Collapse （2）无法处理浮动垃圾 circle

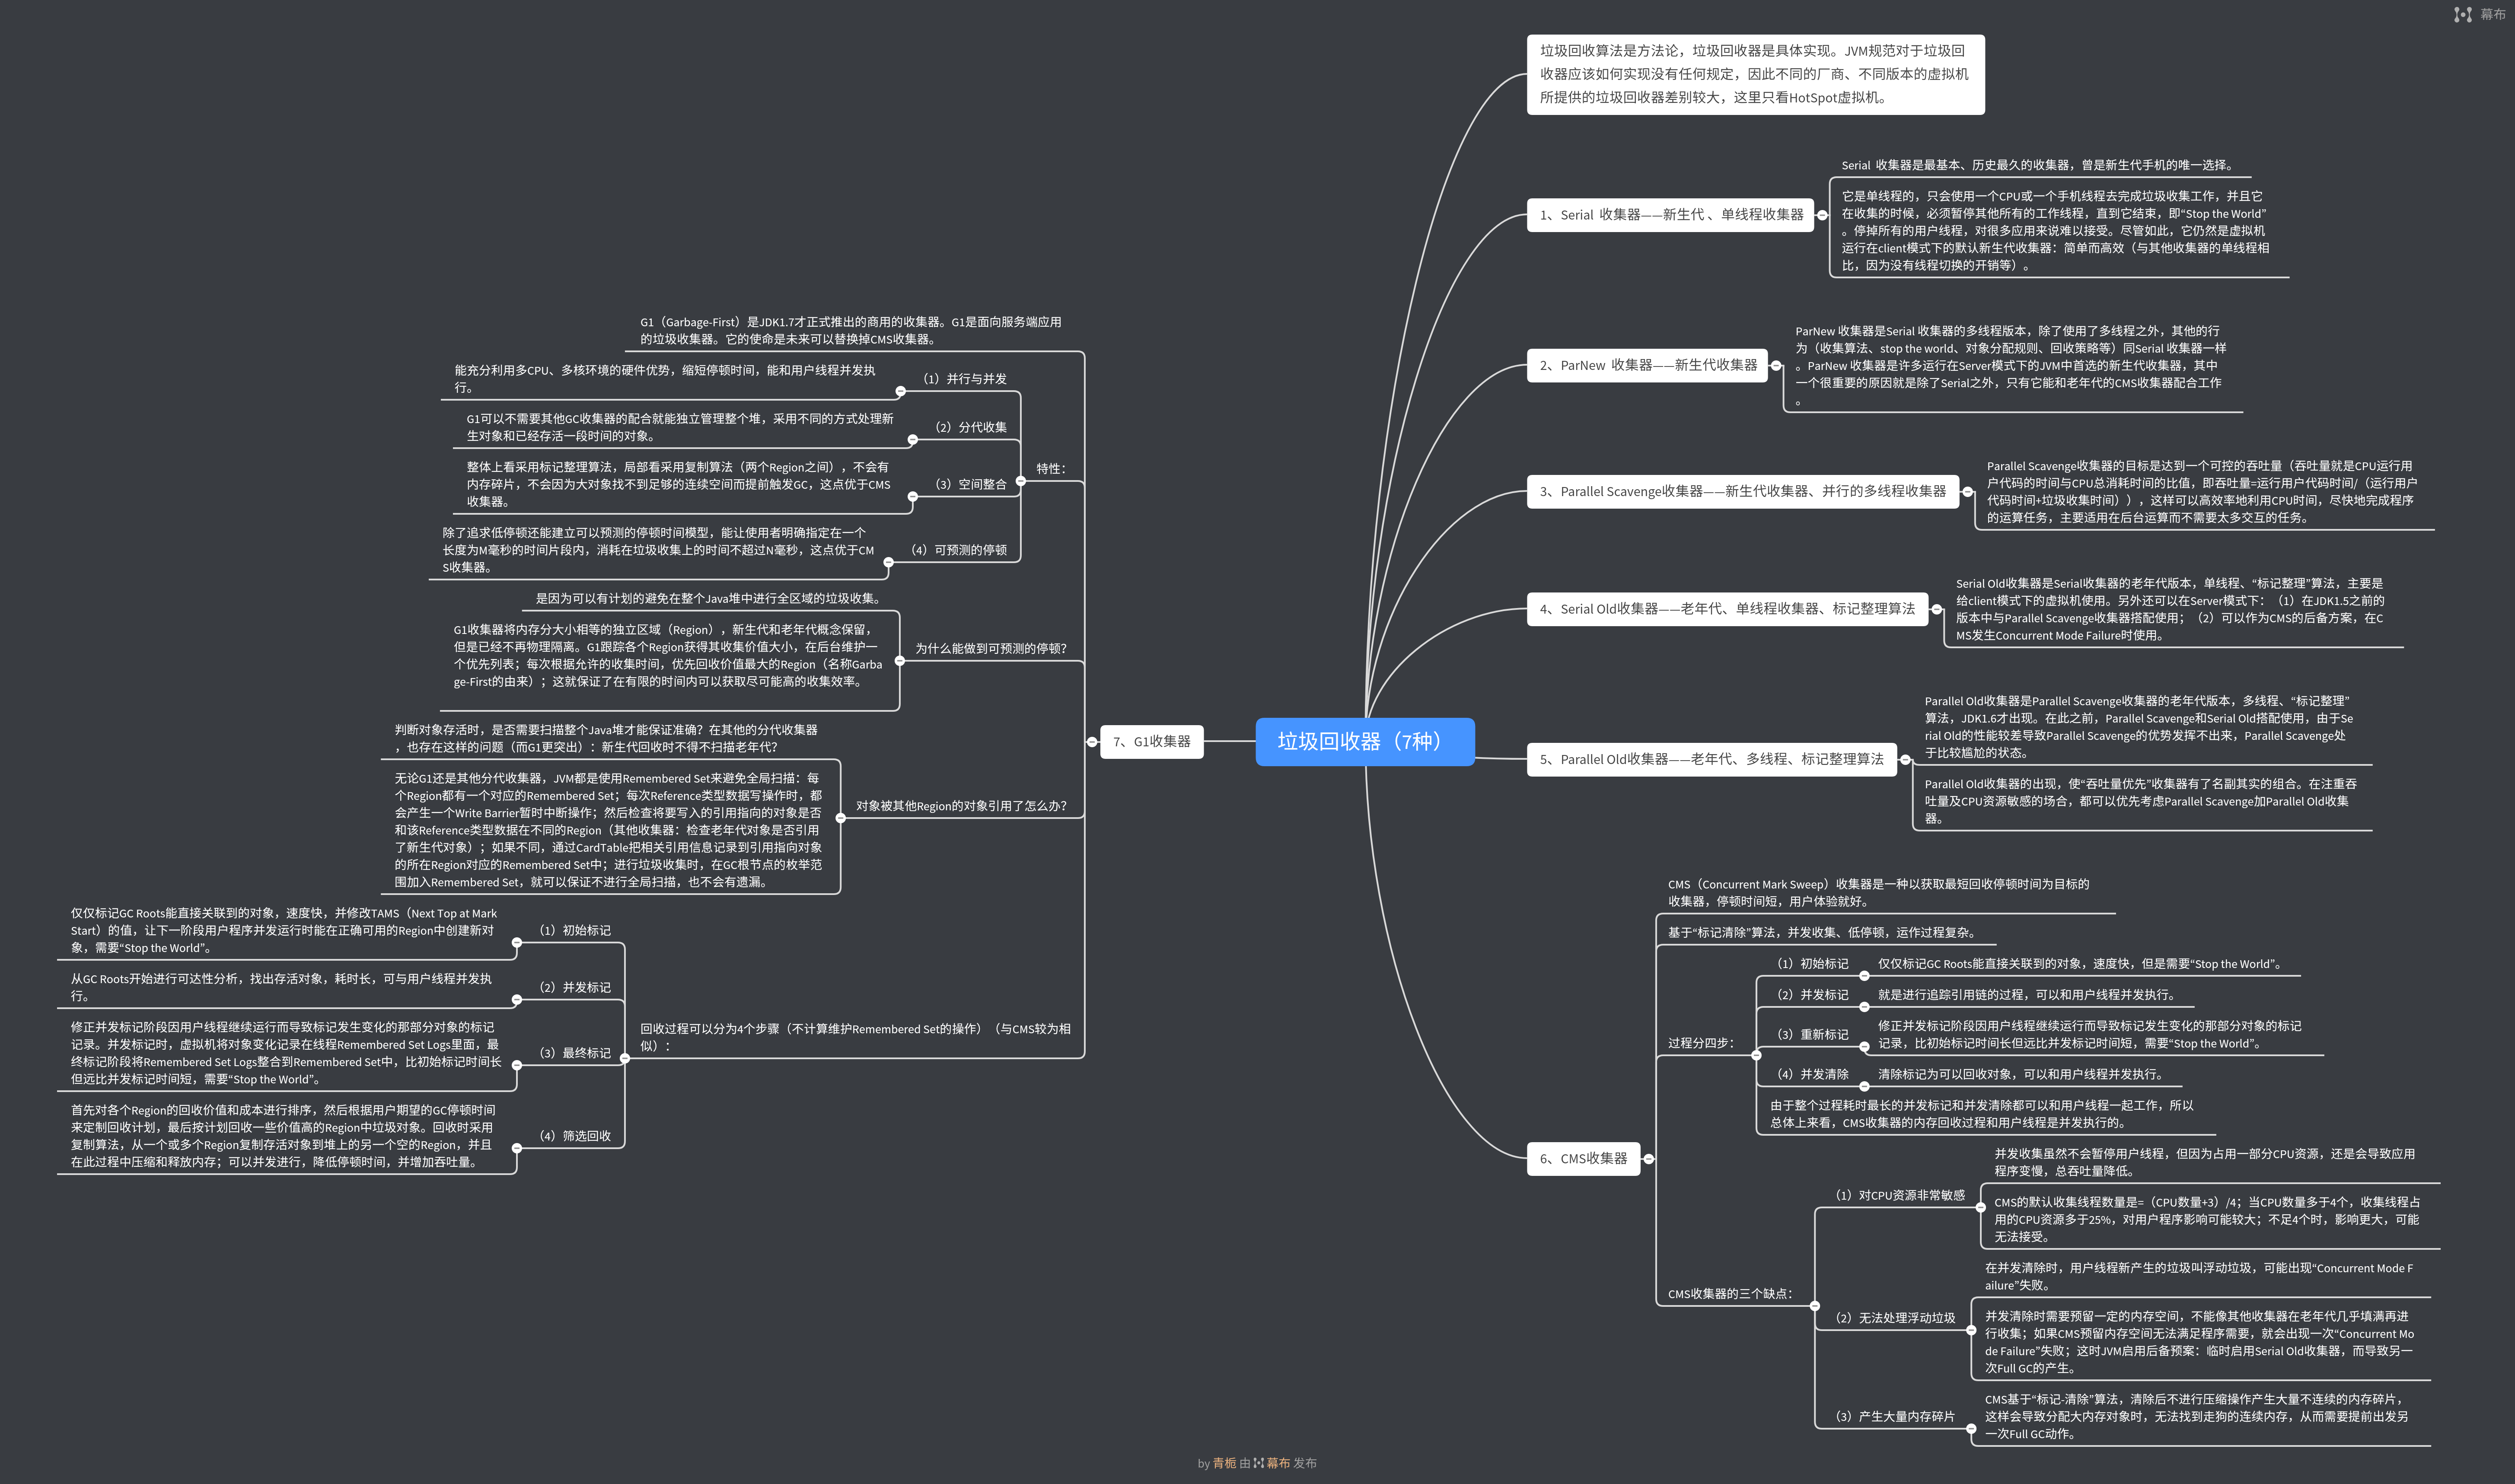[1970, 1330]
